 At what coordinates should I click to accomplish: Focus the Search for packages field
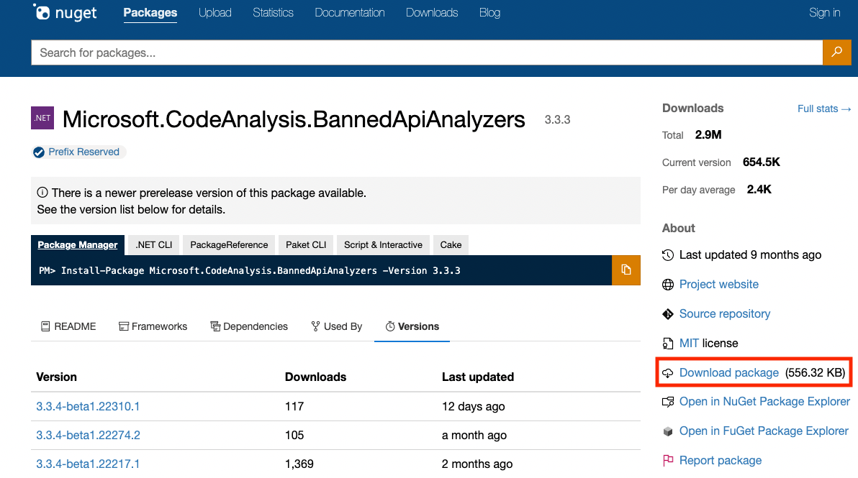[427, 52]
